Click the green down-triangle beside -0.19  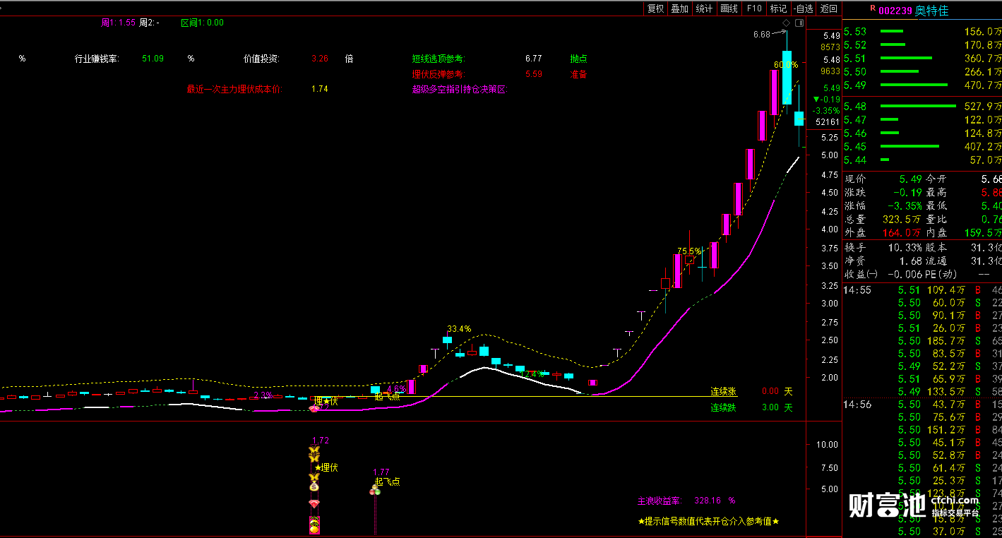[817, 100]
